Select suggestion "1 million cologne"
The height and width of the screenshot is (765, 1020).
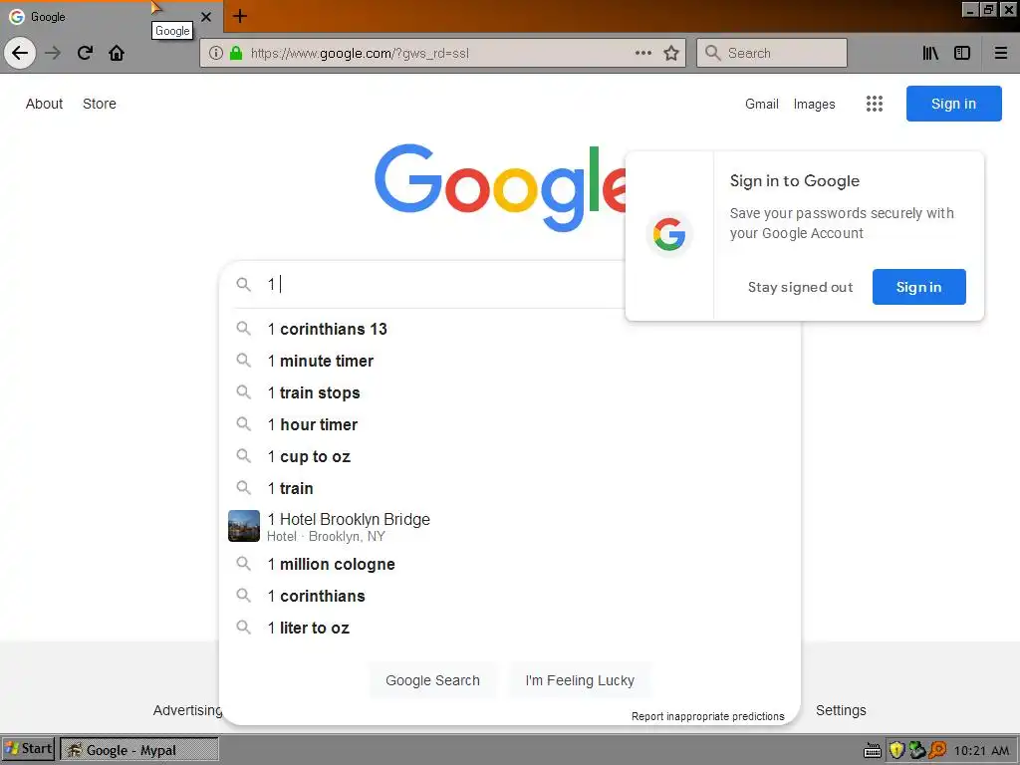pyautogui.click(x=510, y=564)
